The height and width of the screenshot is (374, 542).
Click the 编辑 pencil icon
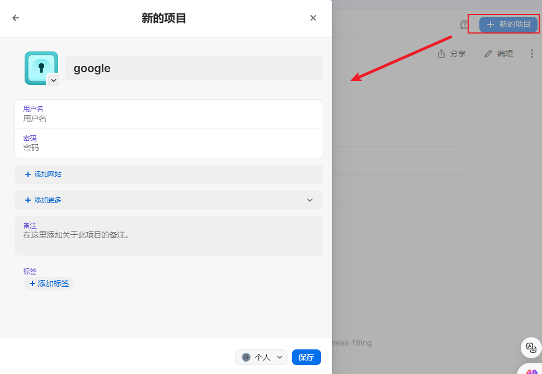[x=488, y=54]
